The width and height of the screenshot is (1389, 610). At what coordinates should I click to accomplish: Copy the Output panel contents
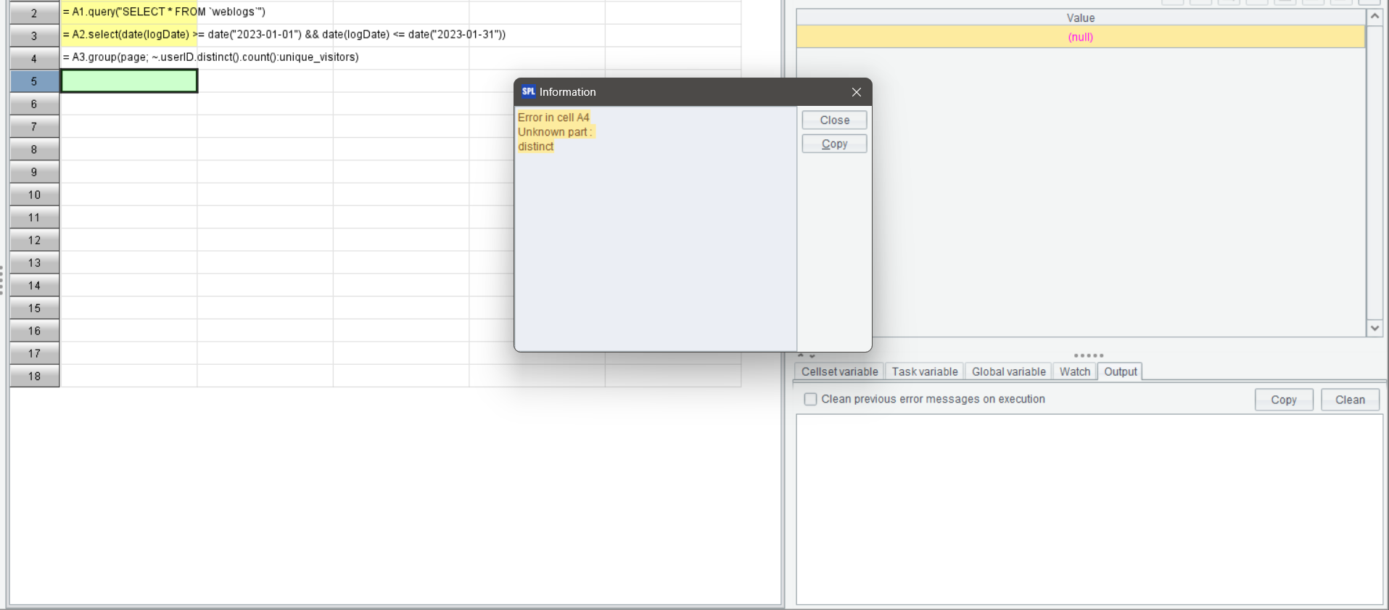click(x=1283, y=400)
